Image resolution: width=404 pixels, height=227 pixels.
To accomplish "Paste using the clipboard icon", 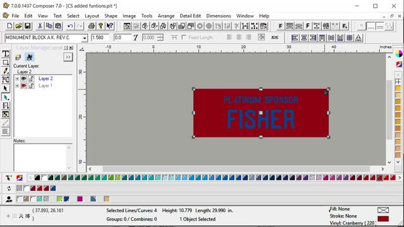I will point(58,26).
